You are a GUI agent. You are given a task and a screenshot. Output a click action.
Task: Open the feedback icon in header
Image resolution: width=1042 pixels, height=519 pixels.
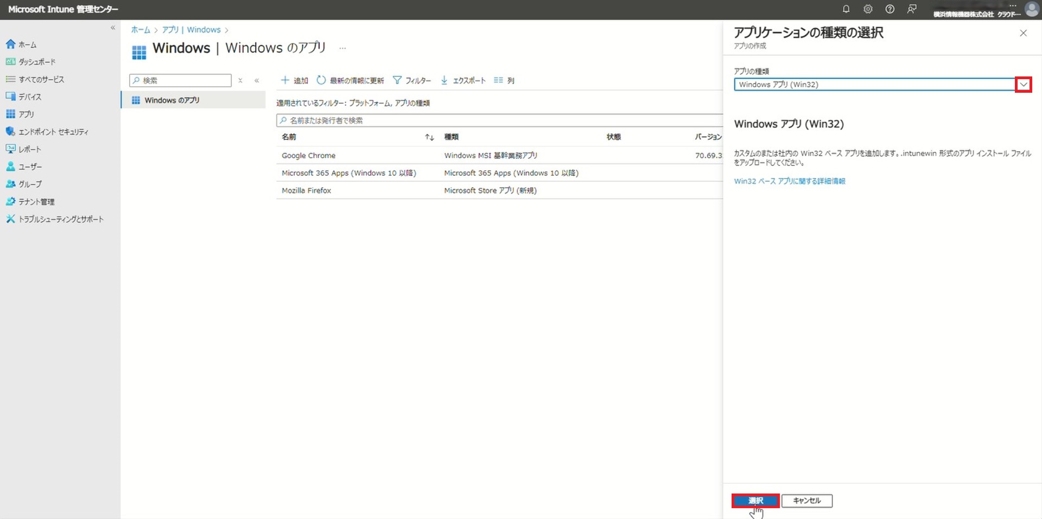coord(912,9)
